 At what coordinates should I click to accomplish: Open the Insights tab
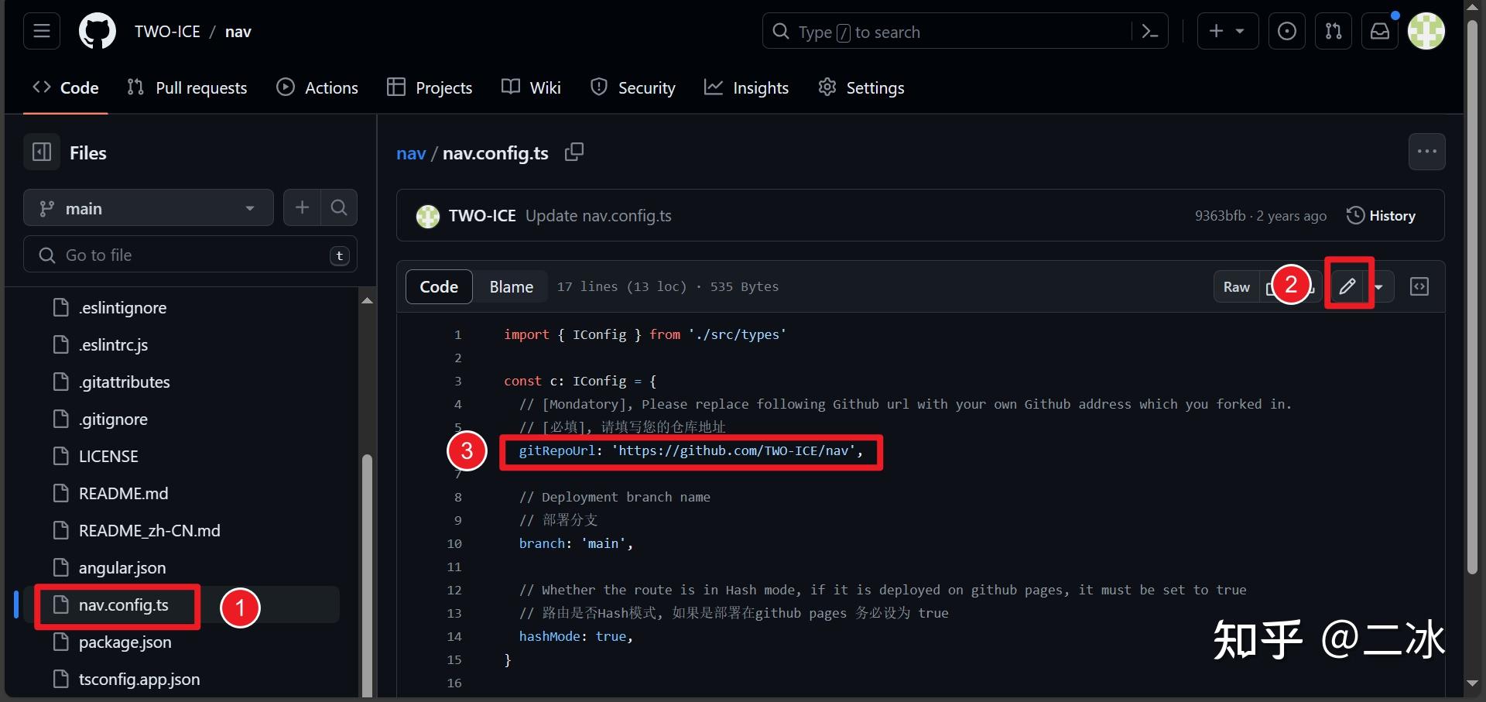(x=746, y=87)
